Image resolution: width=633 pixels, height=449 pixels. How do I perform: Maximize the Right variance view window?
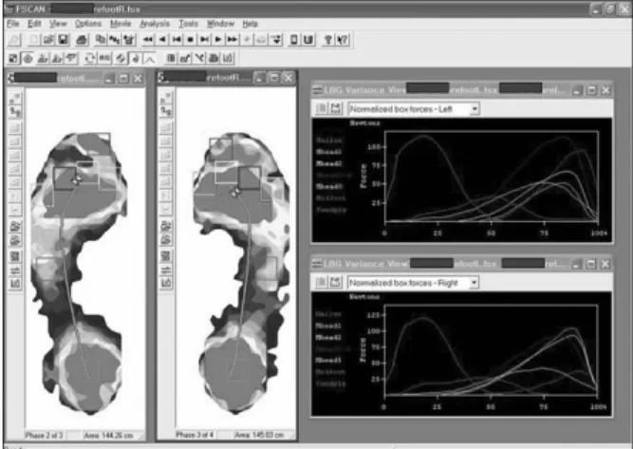tap(591, 264)
